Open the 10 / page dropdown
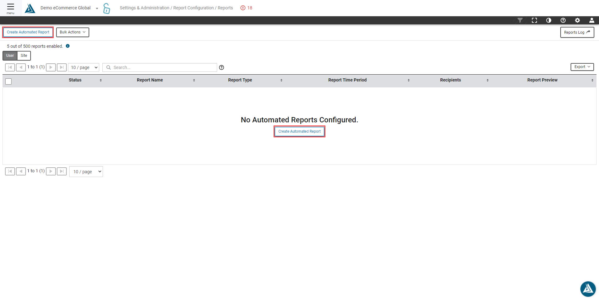 [83, 67]
